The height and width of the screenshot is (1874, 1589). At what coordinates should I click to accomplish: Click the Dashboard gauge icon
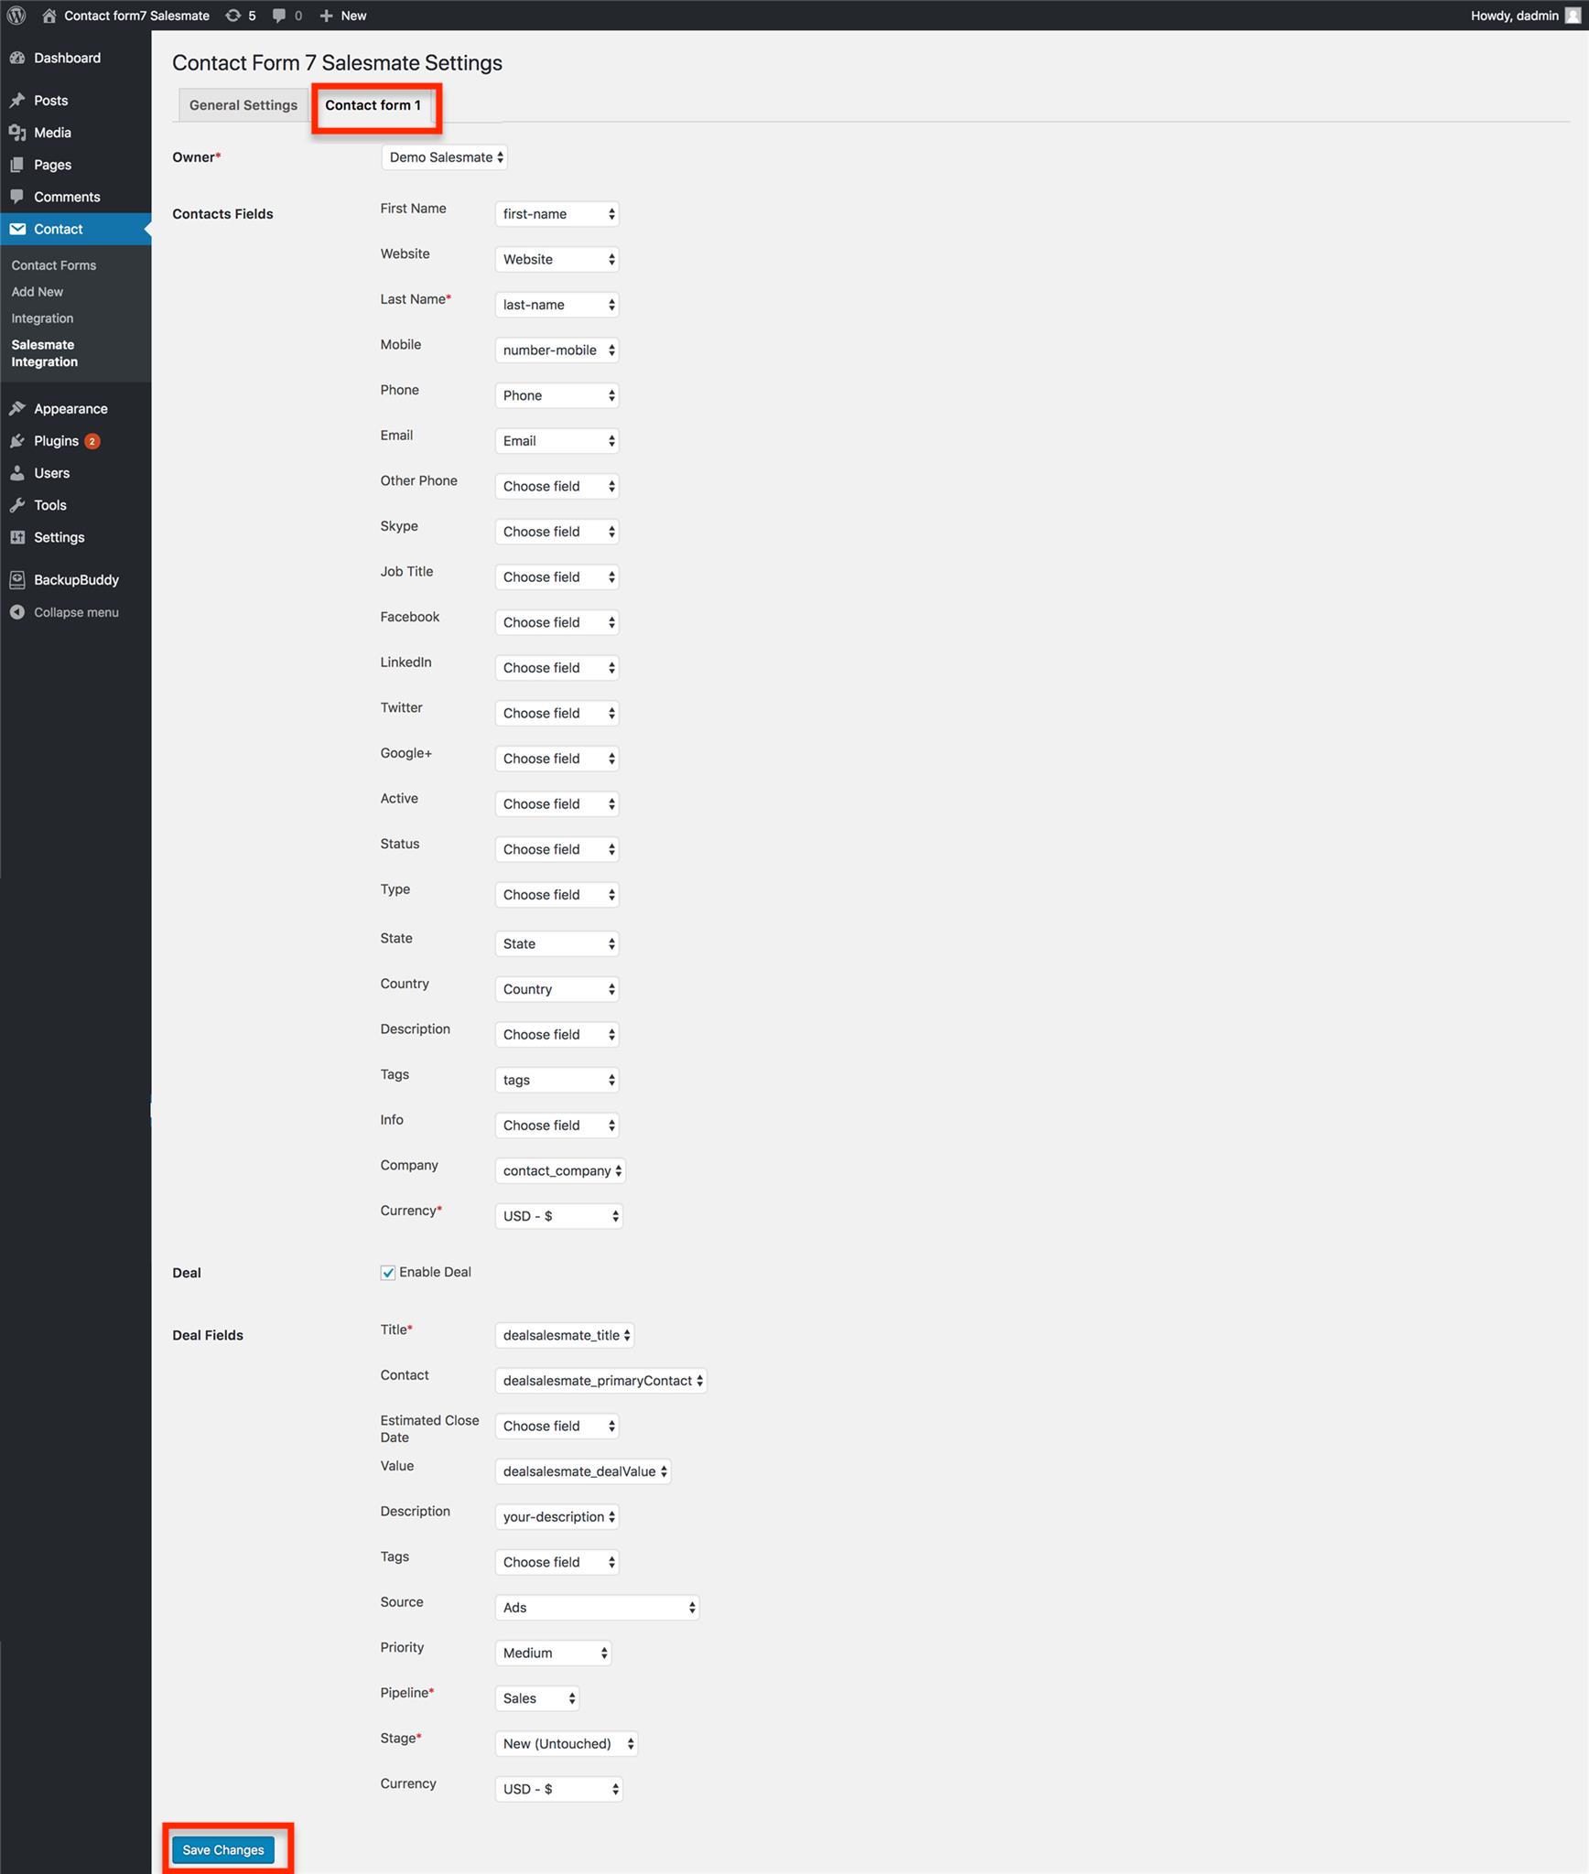pos(17,58)
